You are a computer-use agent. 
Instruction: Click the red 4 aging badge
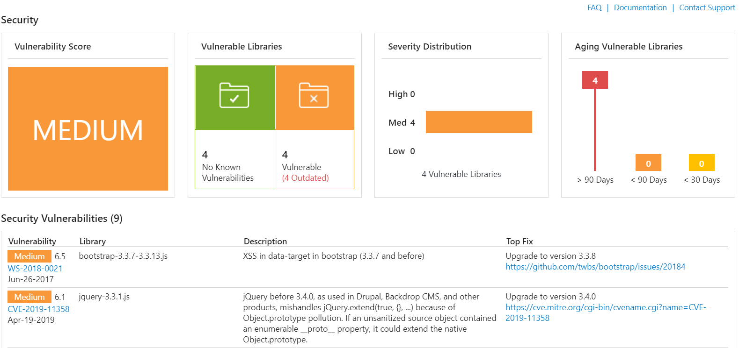pos(595,80)
